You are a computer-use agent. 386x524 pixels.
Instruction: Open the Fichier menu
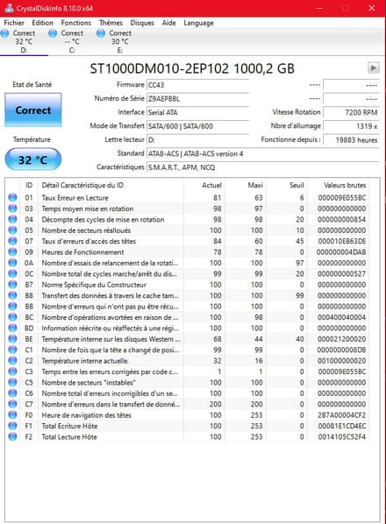[14, 23]
